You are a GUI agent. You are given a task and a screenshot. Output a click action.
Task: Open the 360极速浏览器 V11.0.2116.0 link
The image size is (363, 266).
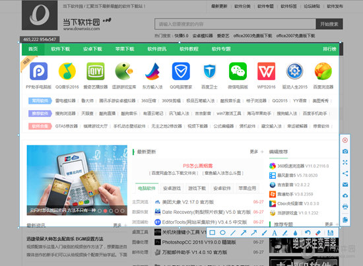click(x=303, y=166)
